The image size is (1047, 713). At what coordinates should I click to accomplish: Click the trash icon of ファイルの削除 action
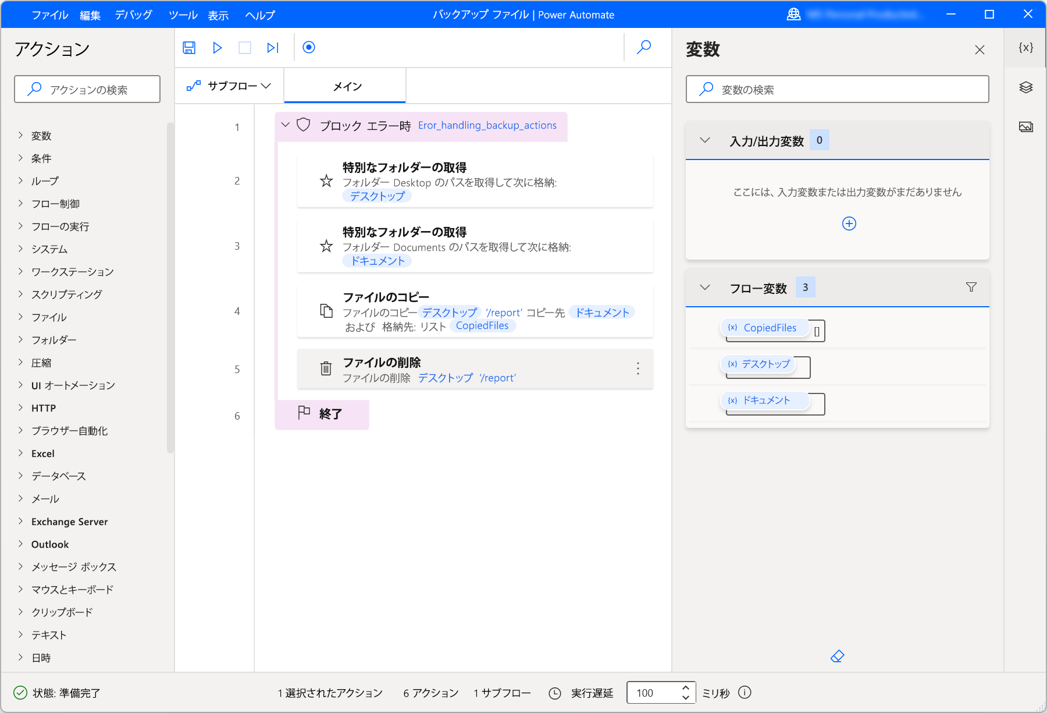pyautogui.click(x=326, y=368)
